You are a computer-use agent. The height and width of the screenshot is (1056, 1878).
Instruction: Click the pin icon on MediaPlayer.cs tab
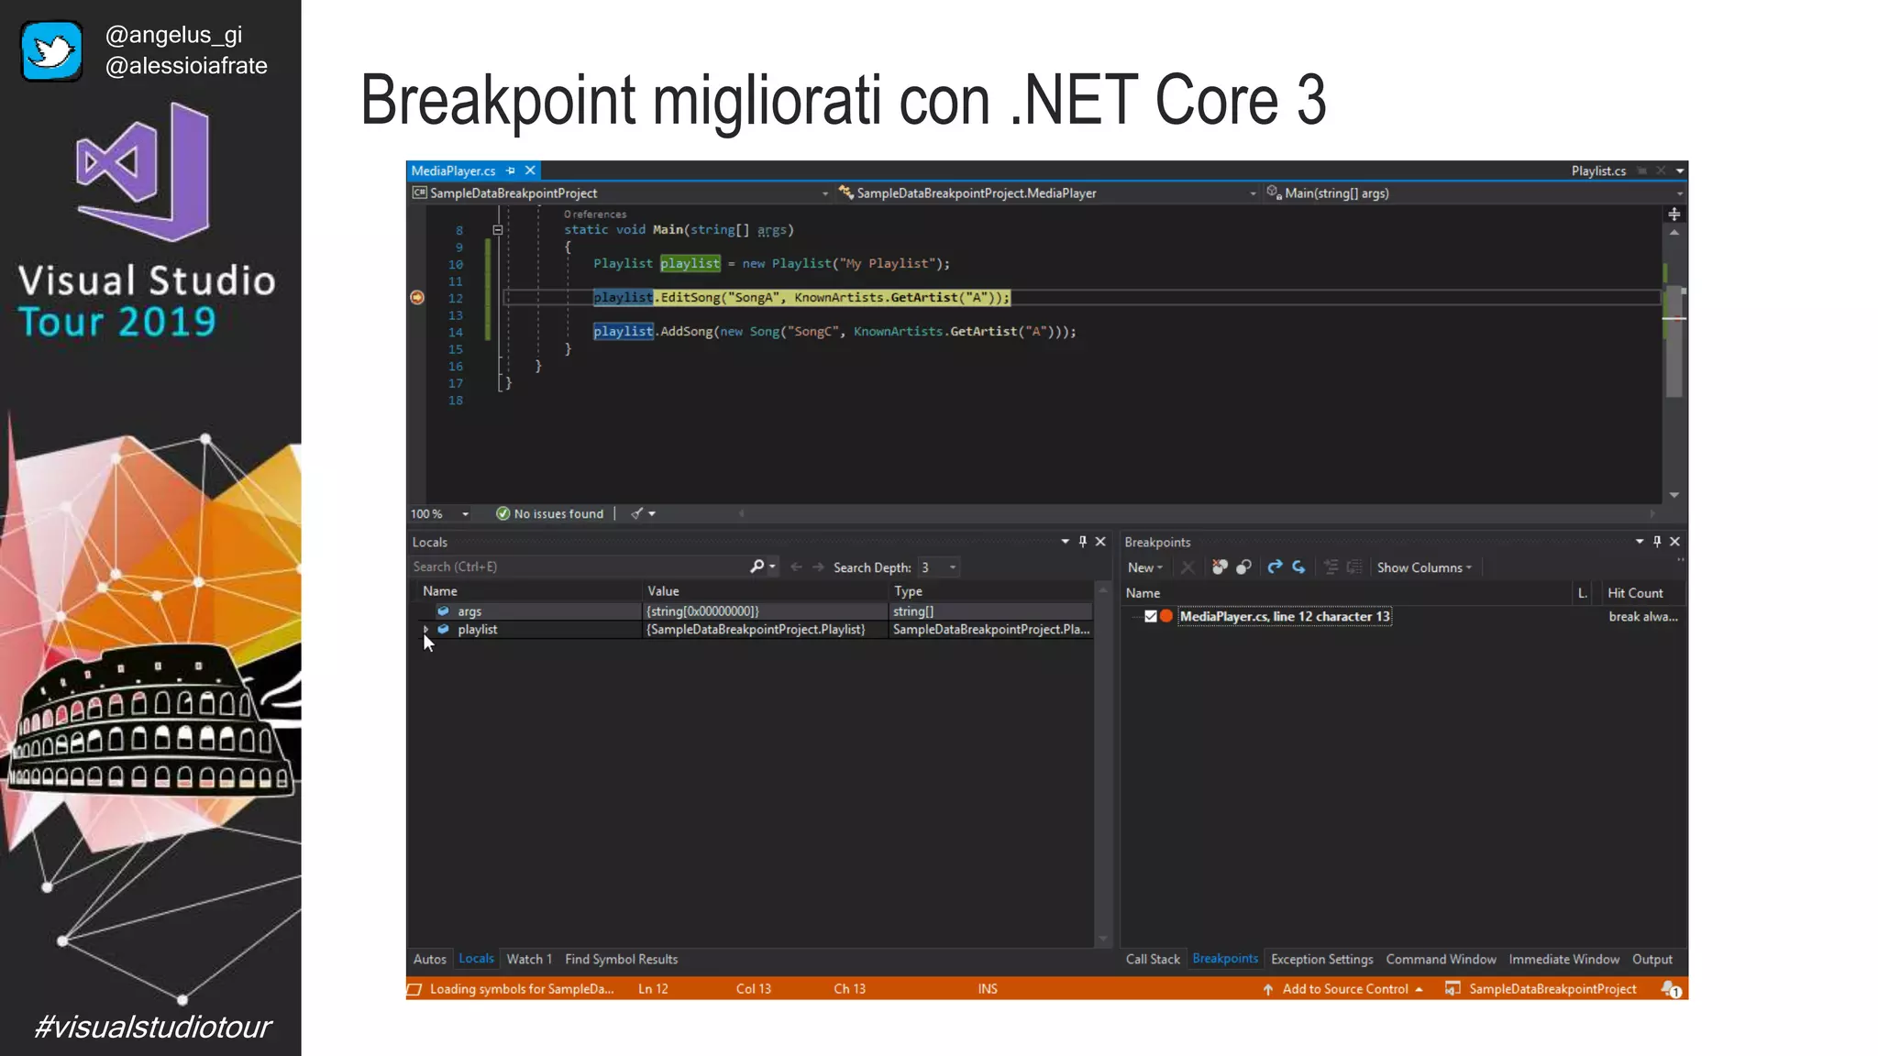coord(511,170)
